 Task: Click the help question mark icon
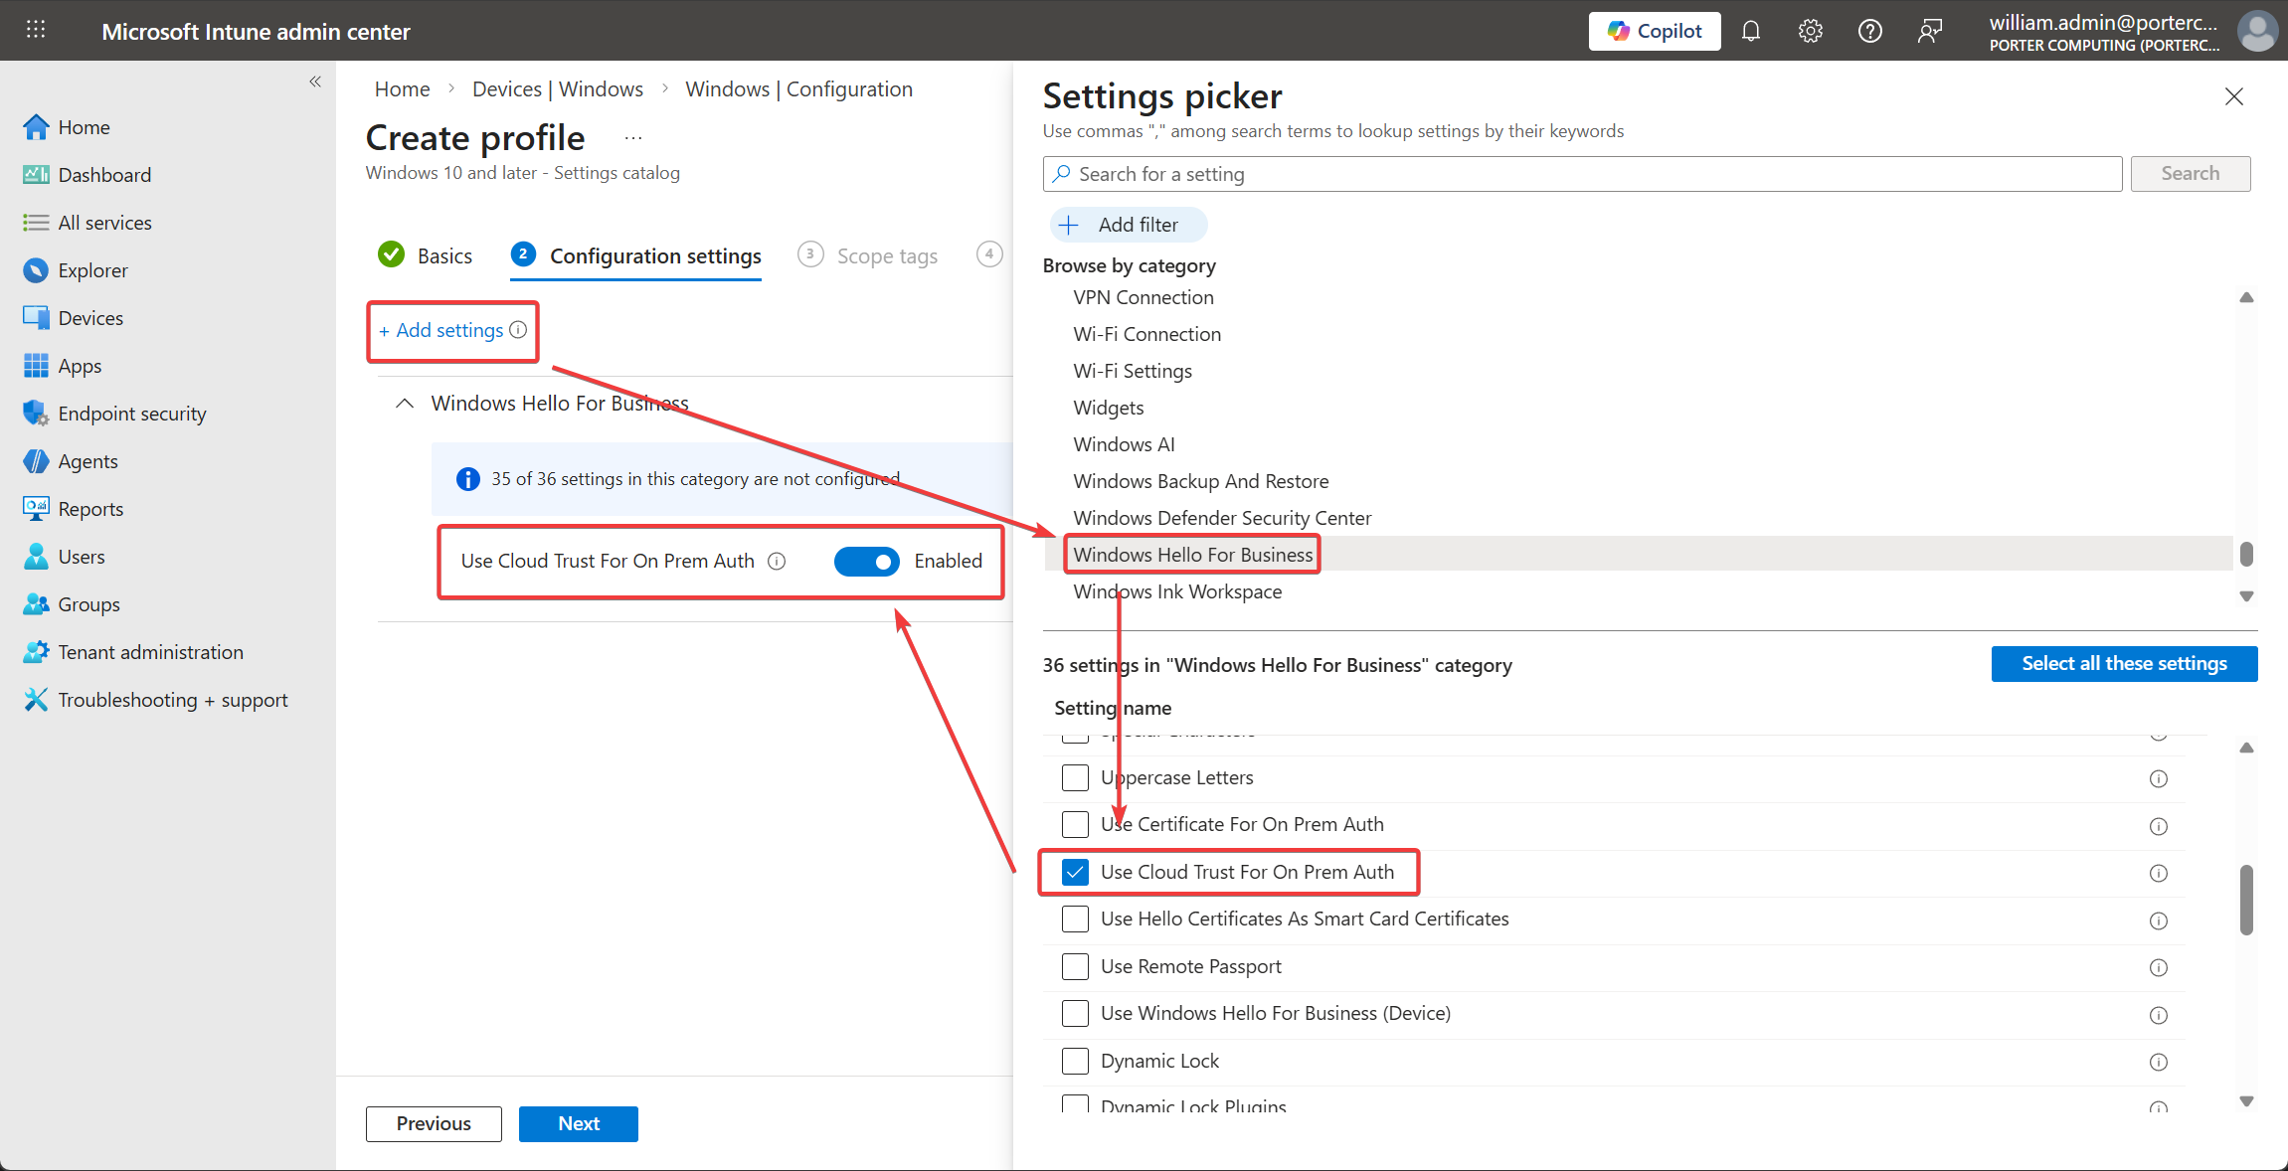click(1869, 32)
